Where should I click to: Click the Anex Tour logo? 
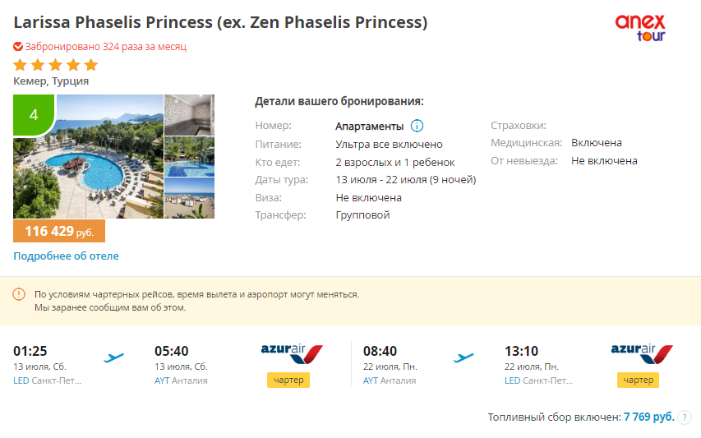click(x=639, y=28)
